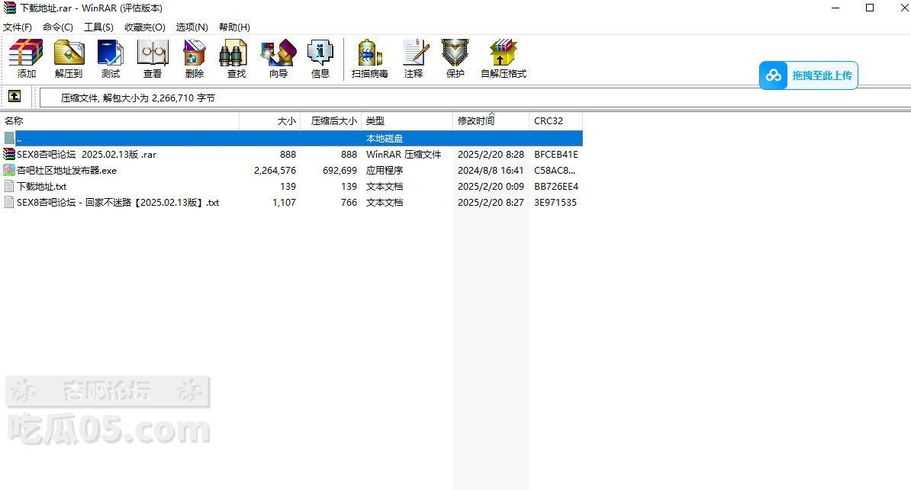Screen dimensions: 911x490
Task: Click the packed size value 692,699
Action: coord(340,171)
